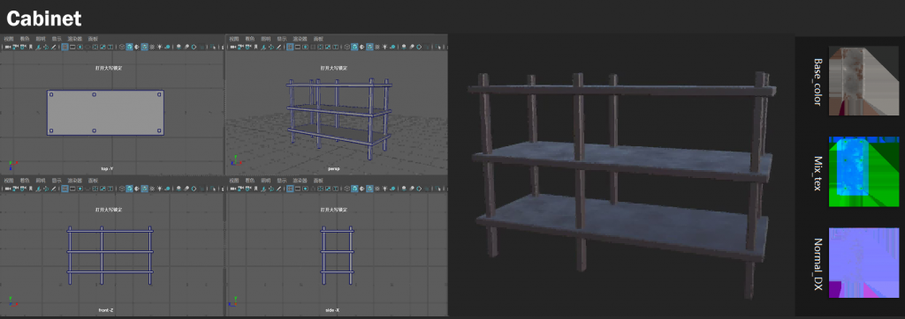905x319 pixels.
Task: Open the 着色 menu in the top panel
Action: pyautogui.click(x=25, y=39)
